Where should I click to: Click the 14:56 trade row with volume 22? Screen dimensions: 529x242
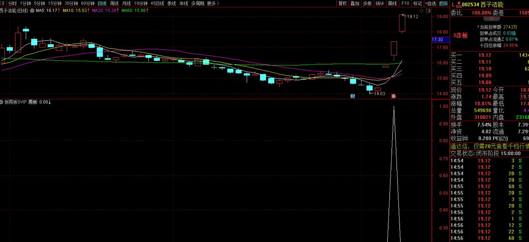(x=489, y=232)
